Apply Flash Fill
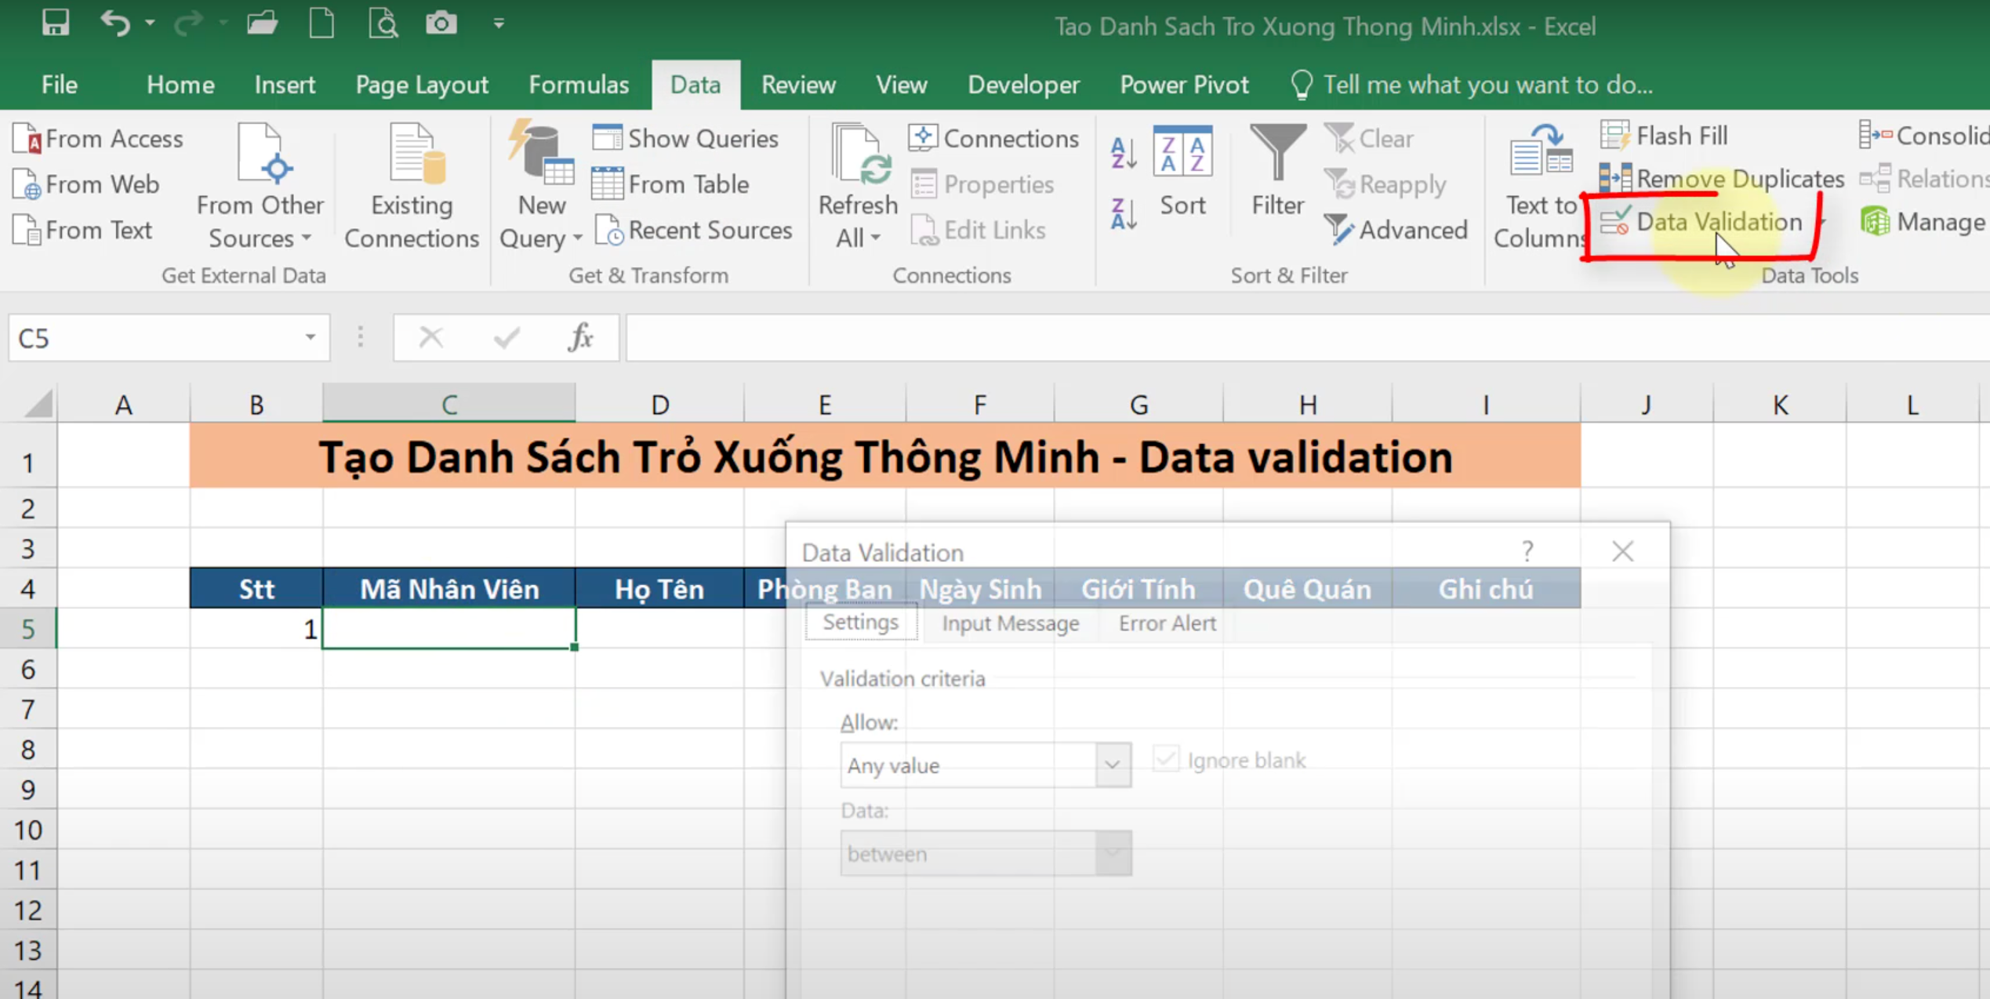This screenshot has height=999, width=1990. [1664, 136]
